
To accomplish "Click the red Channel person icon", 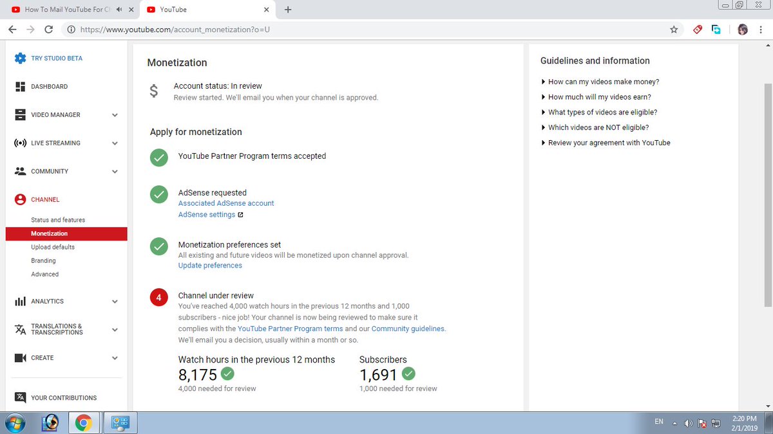I will (20, 199).
